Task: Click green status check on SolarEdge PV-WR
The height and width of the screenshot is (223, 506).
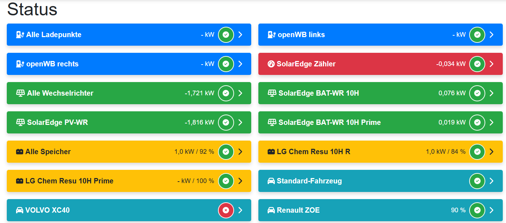Action: (226, 122)
